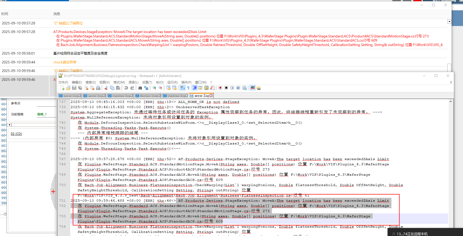Close the active error.log tab
The width and height of the screenshot is (463, 236).
coord(211,96)
